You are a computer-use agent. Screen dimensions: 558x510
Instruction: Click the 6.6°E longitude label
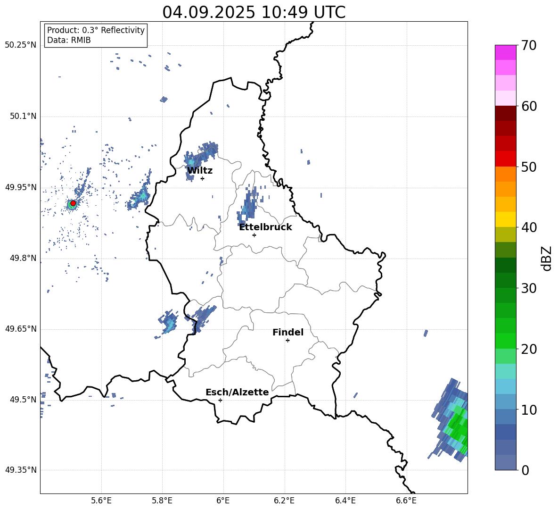pos(406,501)
